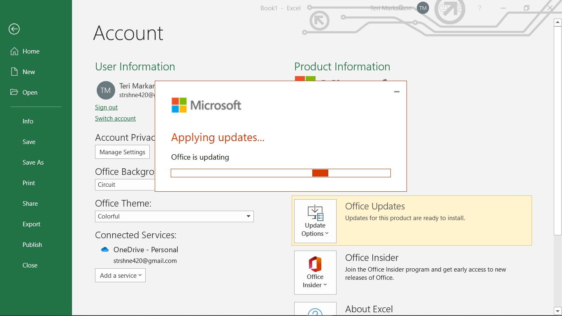Click the Applying updates... heading
This screenshot has height=316, width=562.
click(x=218, y=138)
